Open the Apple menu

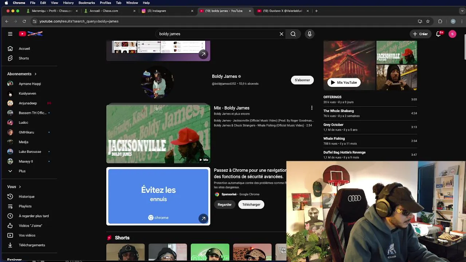6,3
